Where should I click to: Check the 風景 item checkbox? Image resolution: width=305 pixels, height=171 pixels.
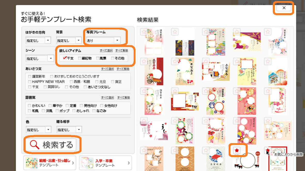tap(98, 58)
